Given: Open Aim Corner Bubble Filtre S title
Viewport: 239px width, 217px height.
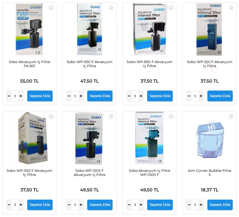Looking at the screenshot, I should pyautogui.click(x=209, y=173).
